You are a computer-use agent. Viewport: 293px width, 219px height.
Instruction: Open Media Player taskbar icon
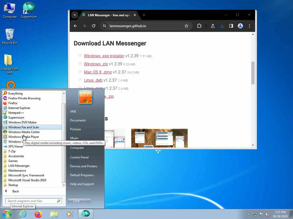point(69,214)
